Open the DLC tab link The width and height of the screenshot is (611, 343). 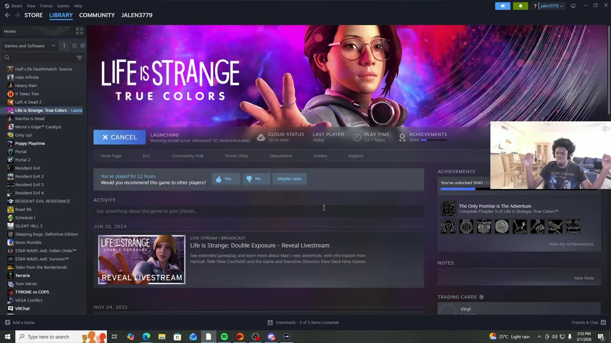coord(147,156)
